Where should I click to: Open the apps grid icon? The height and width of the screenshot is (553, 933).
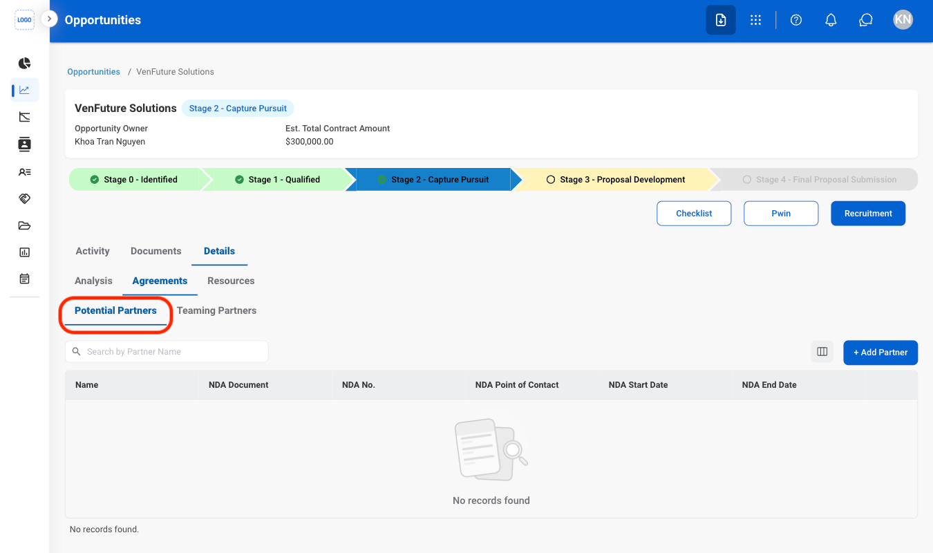755,20
